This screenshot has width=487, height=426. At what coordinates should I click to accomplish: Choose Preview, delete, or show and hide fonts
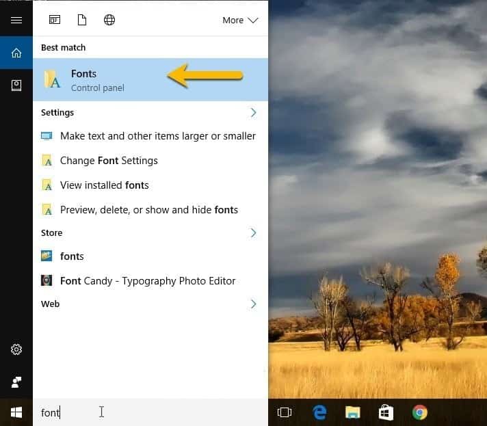tap(148, 210)
